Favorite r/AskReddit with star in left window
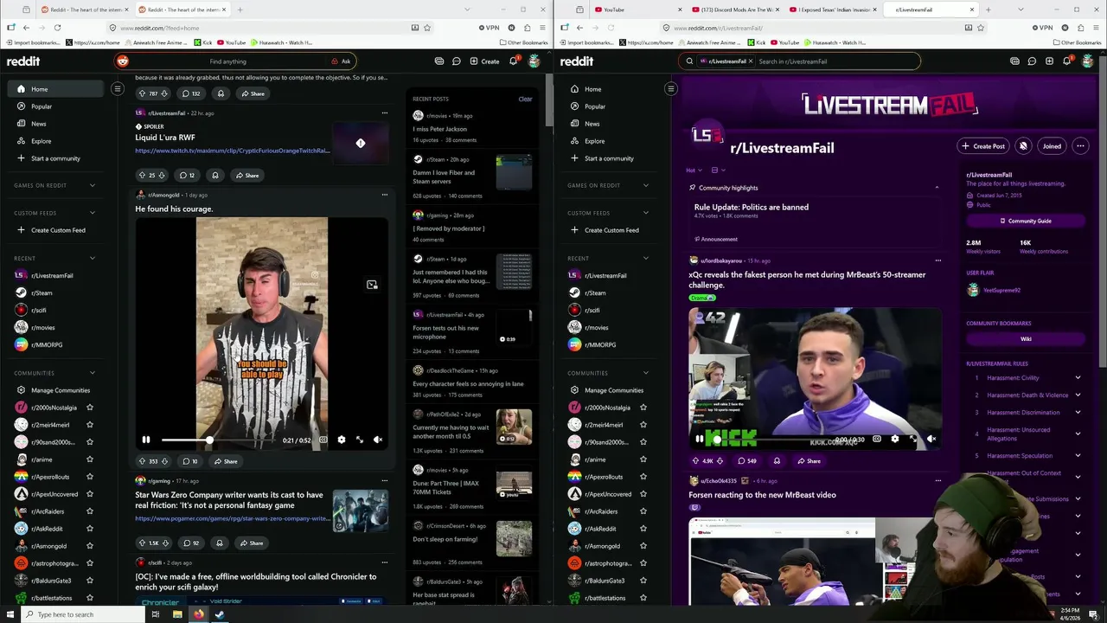This screenshot has height=623, width=1107. tap(90, 529)
